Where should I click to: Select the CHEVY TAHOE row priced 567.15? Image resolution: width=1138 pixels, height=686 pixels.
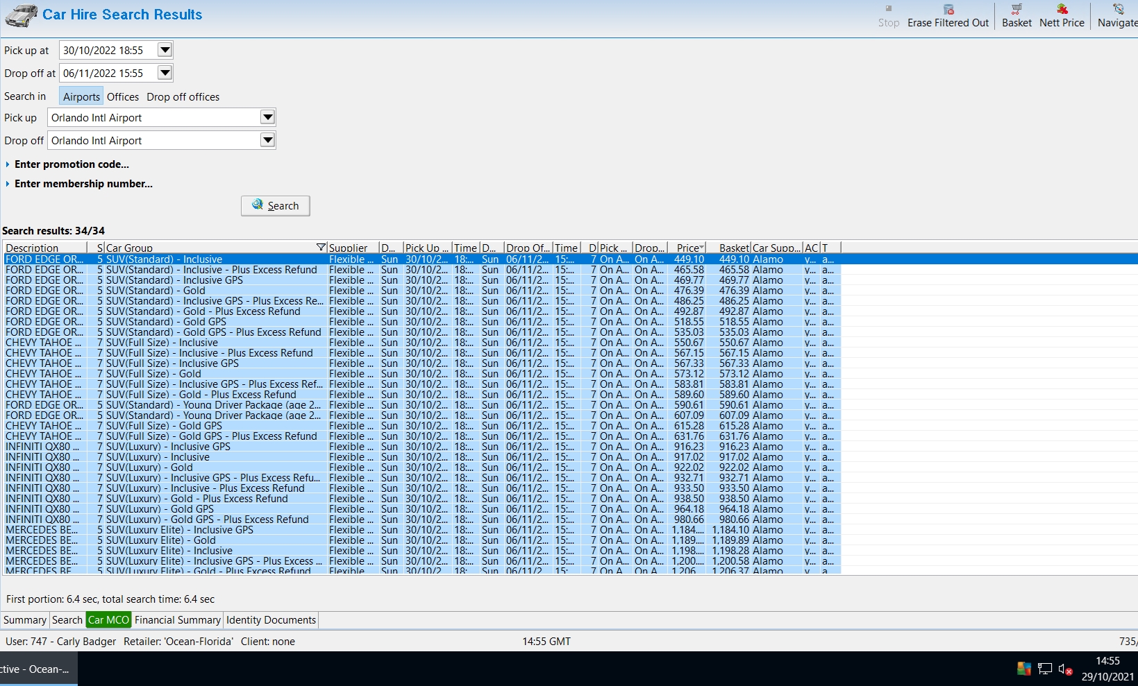(x=422, y=353)
